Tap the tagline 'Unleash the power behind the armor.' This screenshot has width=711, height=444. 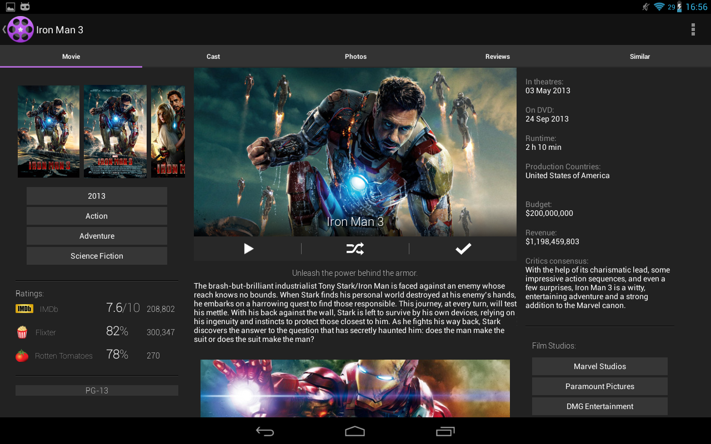click(x=355, y=273)
